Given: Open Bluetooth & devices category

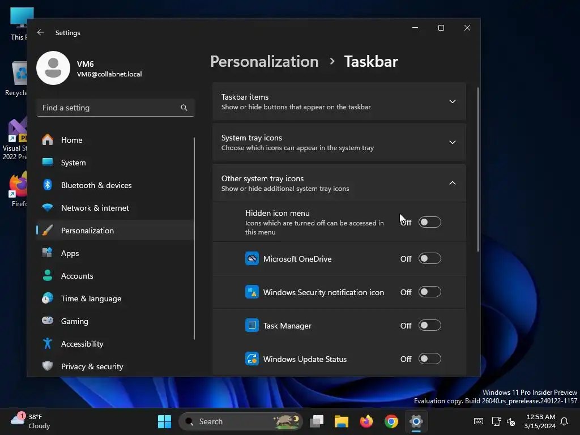Looking at the screenshot, I should coord(114,185).
